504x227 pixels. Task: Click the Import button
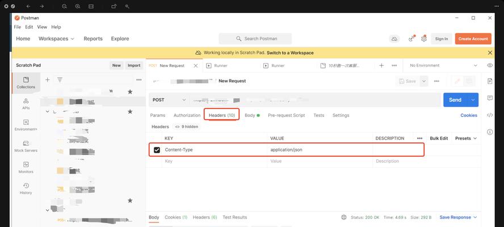[134, 65]
